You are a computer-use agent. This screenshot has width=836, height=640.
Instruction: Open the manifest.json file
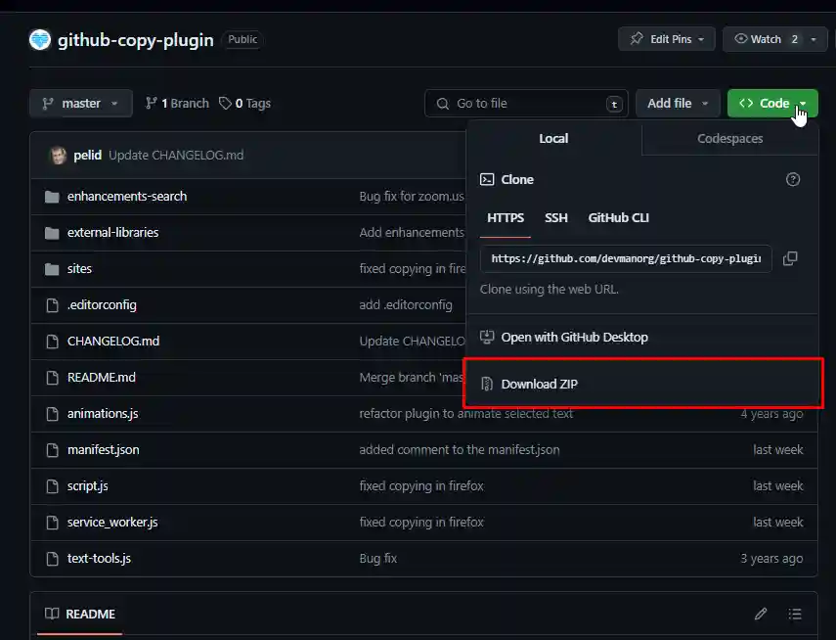tap(103, 449)
